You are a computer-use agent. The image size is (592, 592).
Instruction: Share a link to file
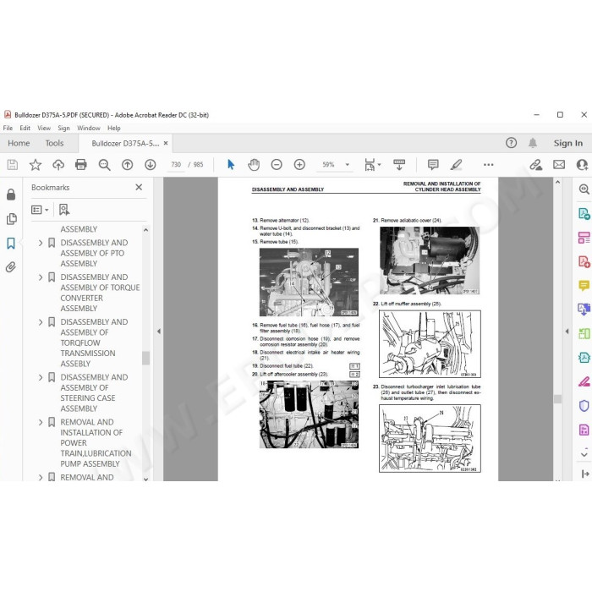click(x=535, y=165)
